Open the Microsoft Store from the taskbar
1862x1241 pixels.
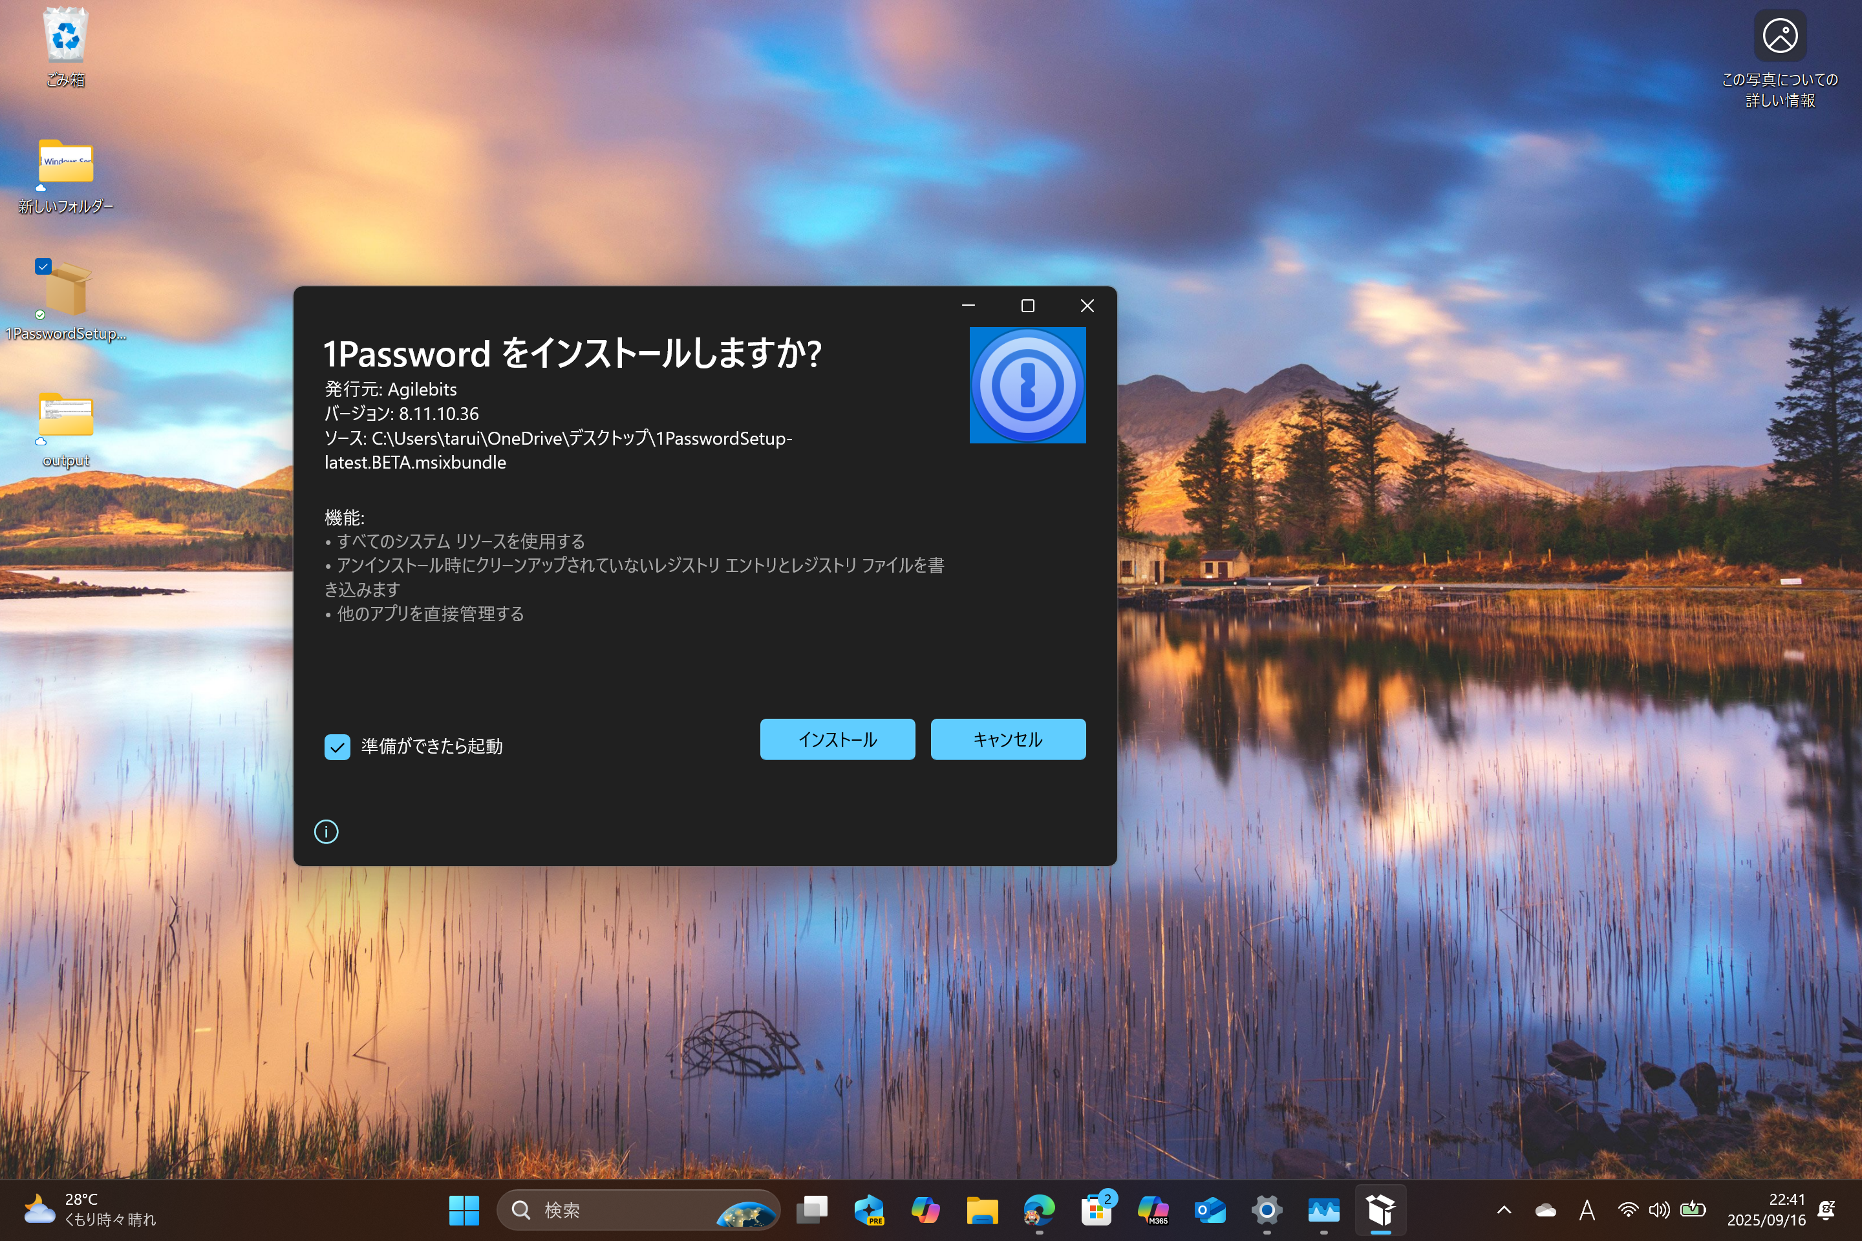point(1097,1209)
